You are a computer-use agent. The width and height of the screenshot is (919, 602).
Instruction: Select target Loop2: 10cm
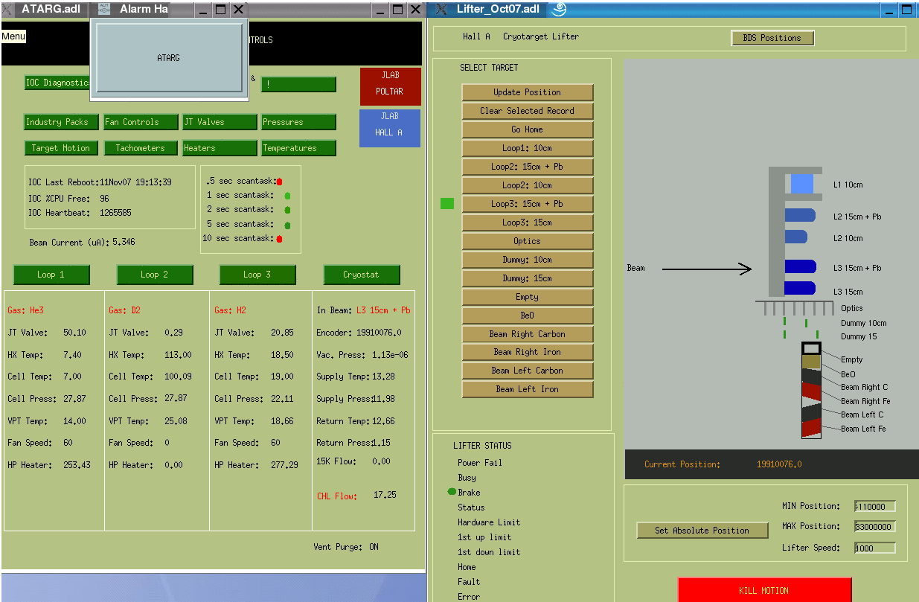(528, 185)
